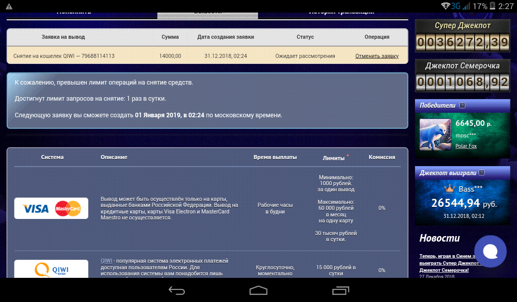
Task: Open the QIWI description link
Action: [106, 261]
